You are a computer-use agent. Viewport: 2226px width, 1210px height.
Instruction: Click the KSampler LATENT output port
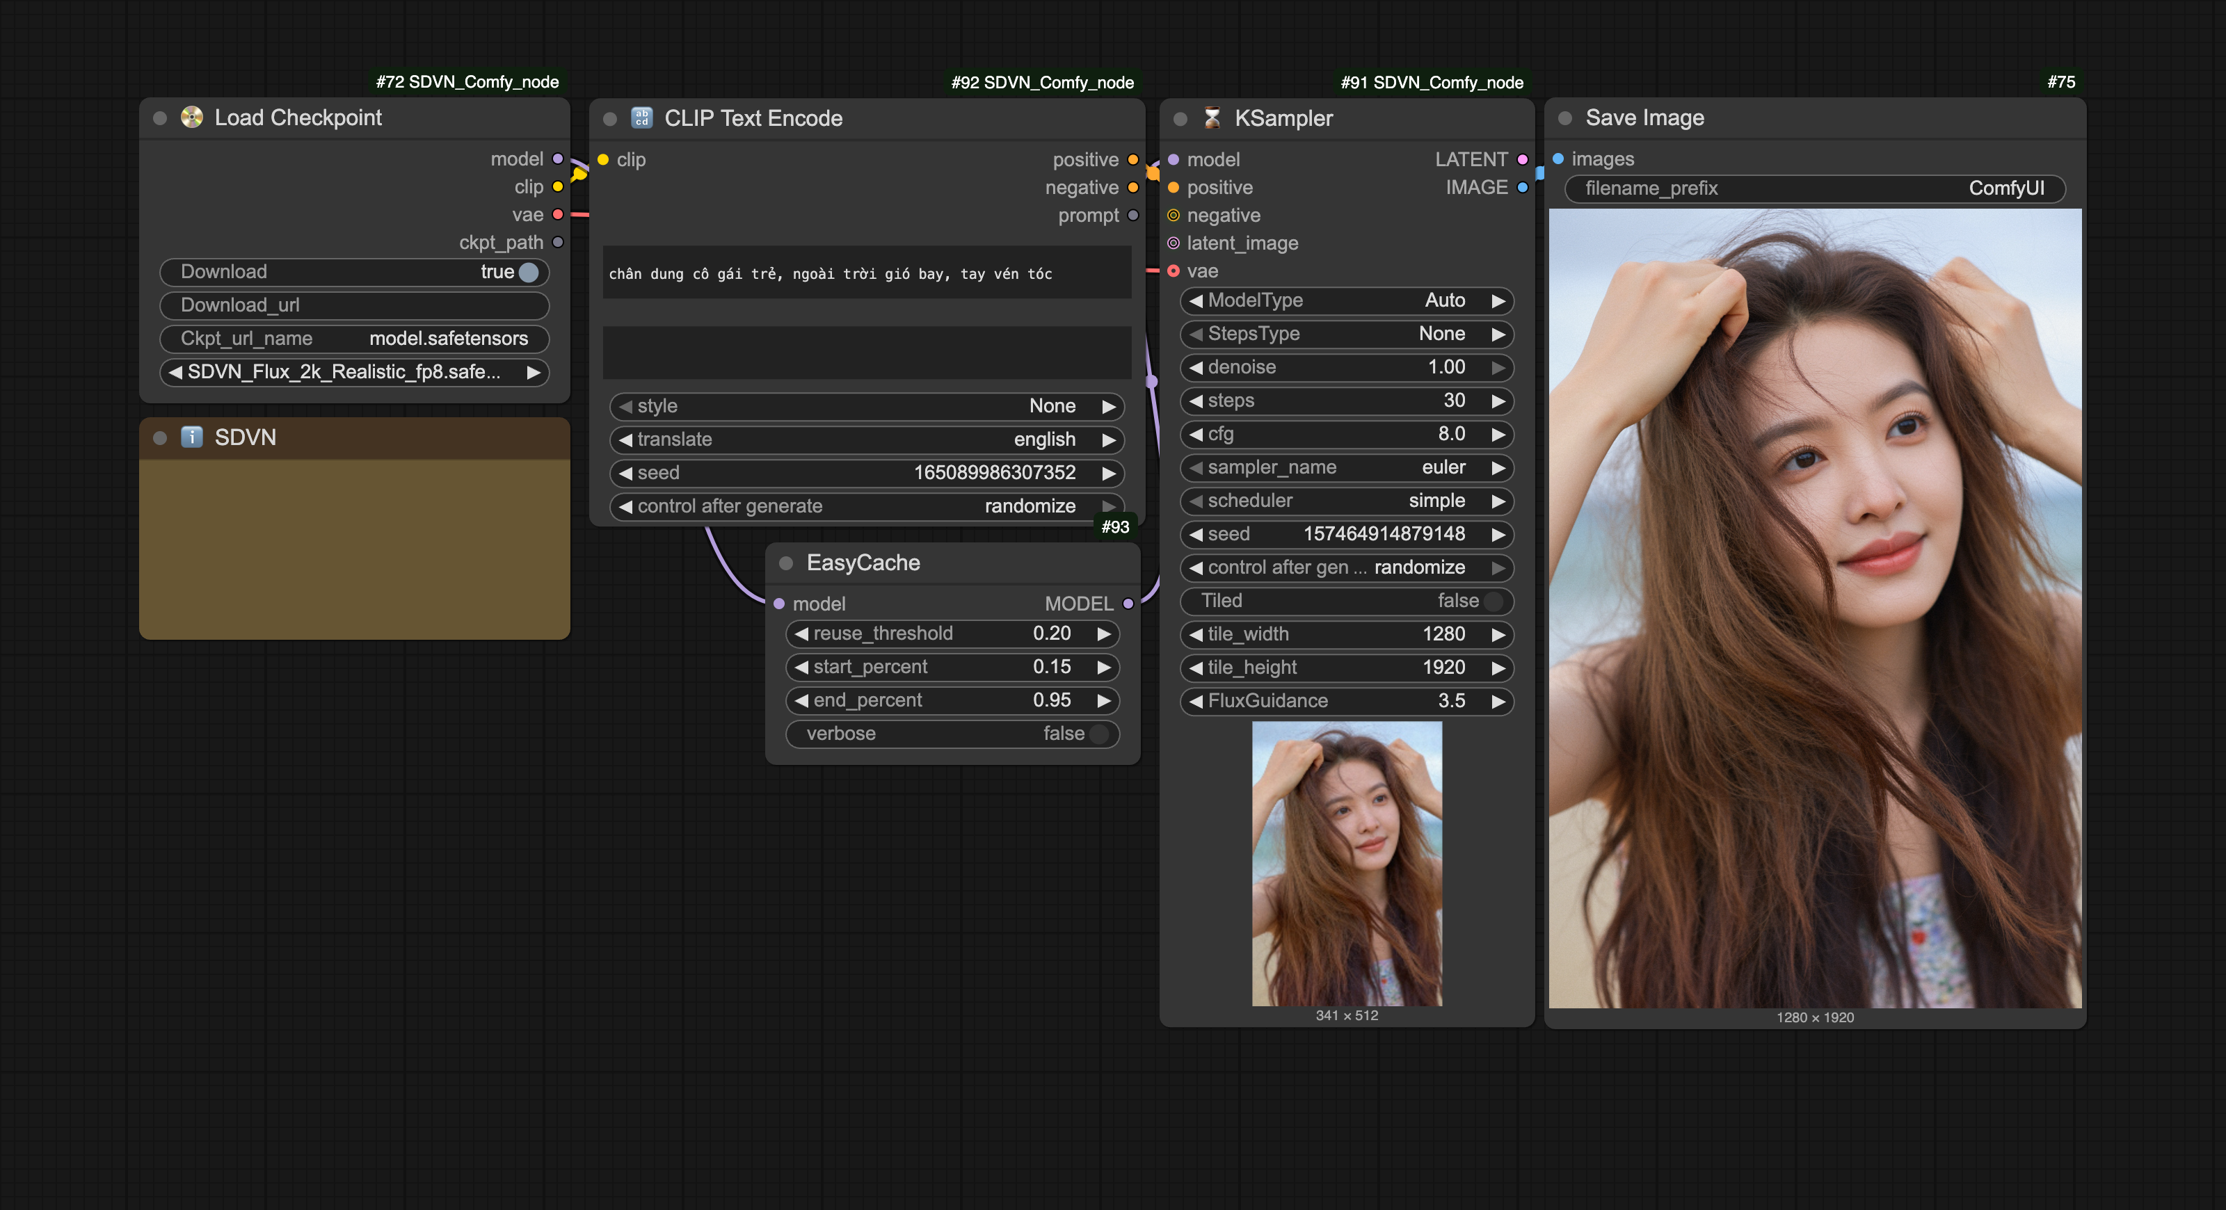pos(1523,160)
